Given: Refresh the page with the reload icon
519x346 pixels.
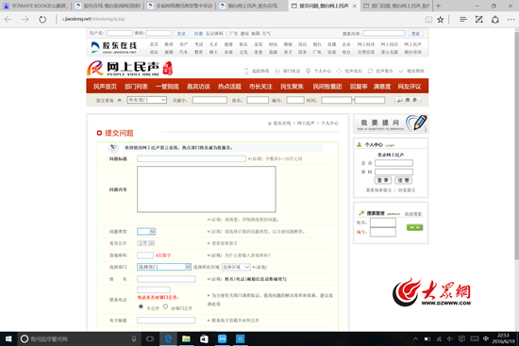Looking at the screenshot, I should [42, 20].
